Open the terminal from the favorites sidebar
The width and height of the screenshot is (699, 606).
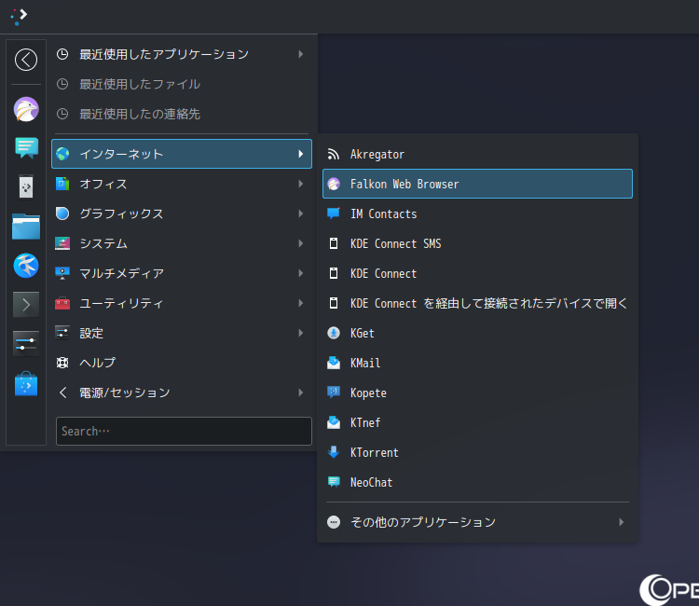click(26, 305)
